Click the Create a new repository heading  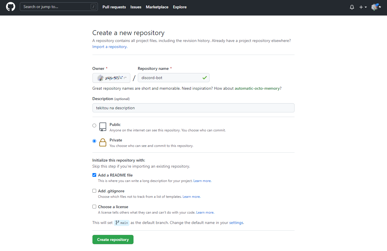pos(128,33)
